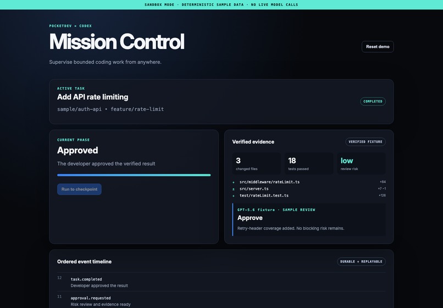Click the sample/auth-api feature/rate-limit path
443x308 pixels.
[110, 109]
